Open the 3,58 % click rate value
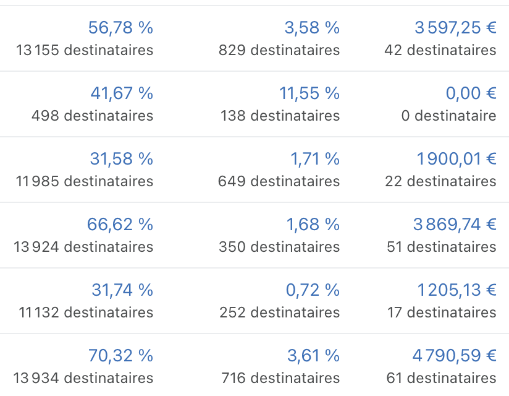Screen dimensions: 509x396 312,28
